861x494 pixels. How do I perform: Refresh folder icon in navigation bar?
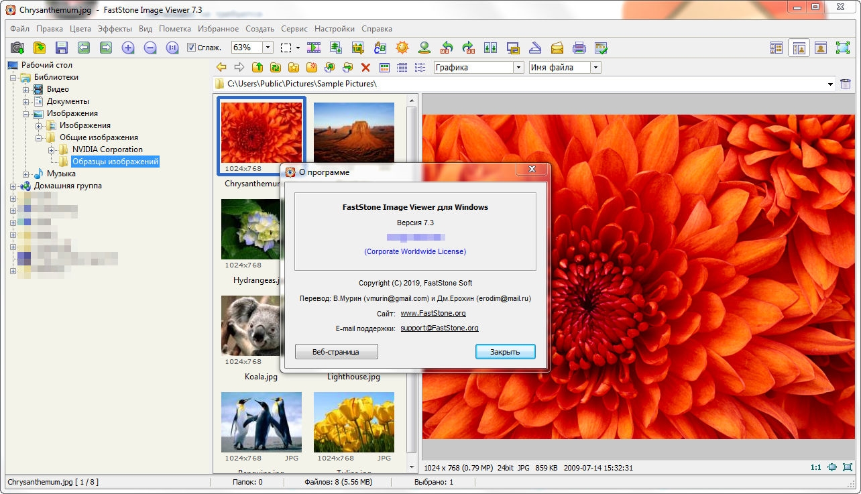click(x=276, y=67)
